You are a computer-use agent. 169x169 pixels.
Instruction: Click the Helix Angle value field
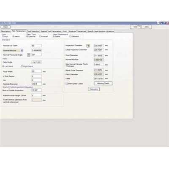coord(36,62)
